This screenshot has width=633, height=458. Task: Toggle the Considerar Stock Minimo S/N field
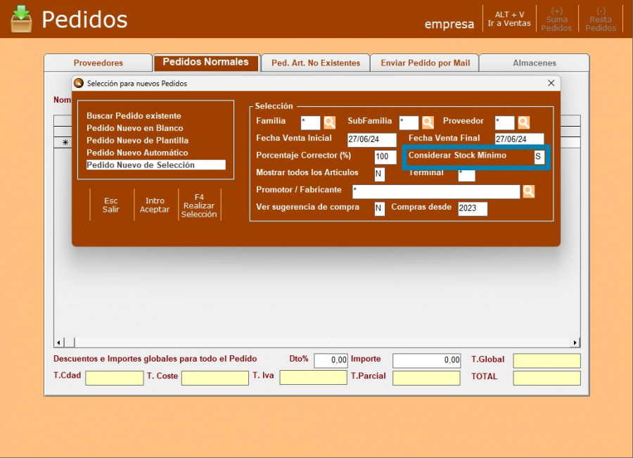coord(539,157)
